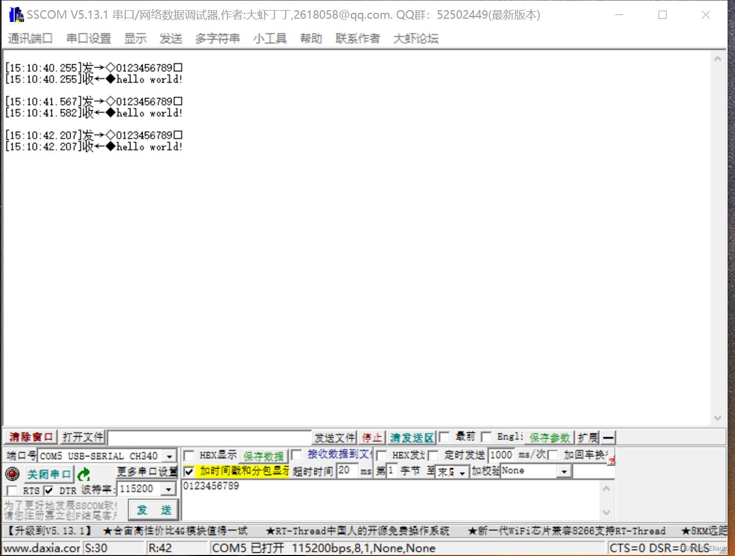Toggle the 最前 always-on-top checkbox
Viewport: 735px width, 556px height.
coord(444,437)
